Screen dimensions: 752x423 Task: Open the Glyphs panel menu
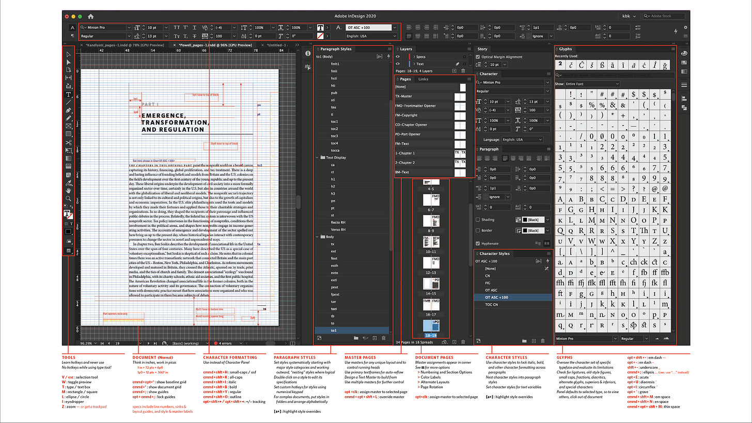pyautogui.click(x=673, y=49)
